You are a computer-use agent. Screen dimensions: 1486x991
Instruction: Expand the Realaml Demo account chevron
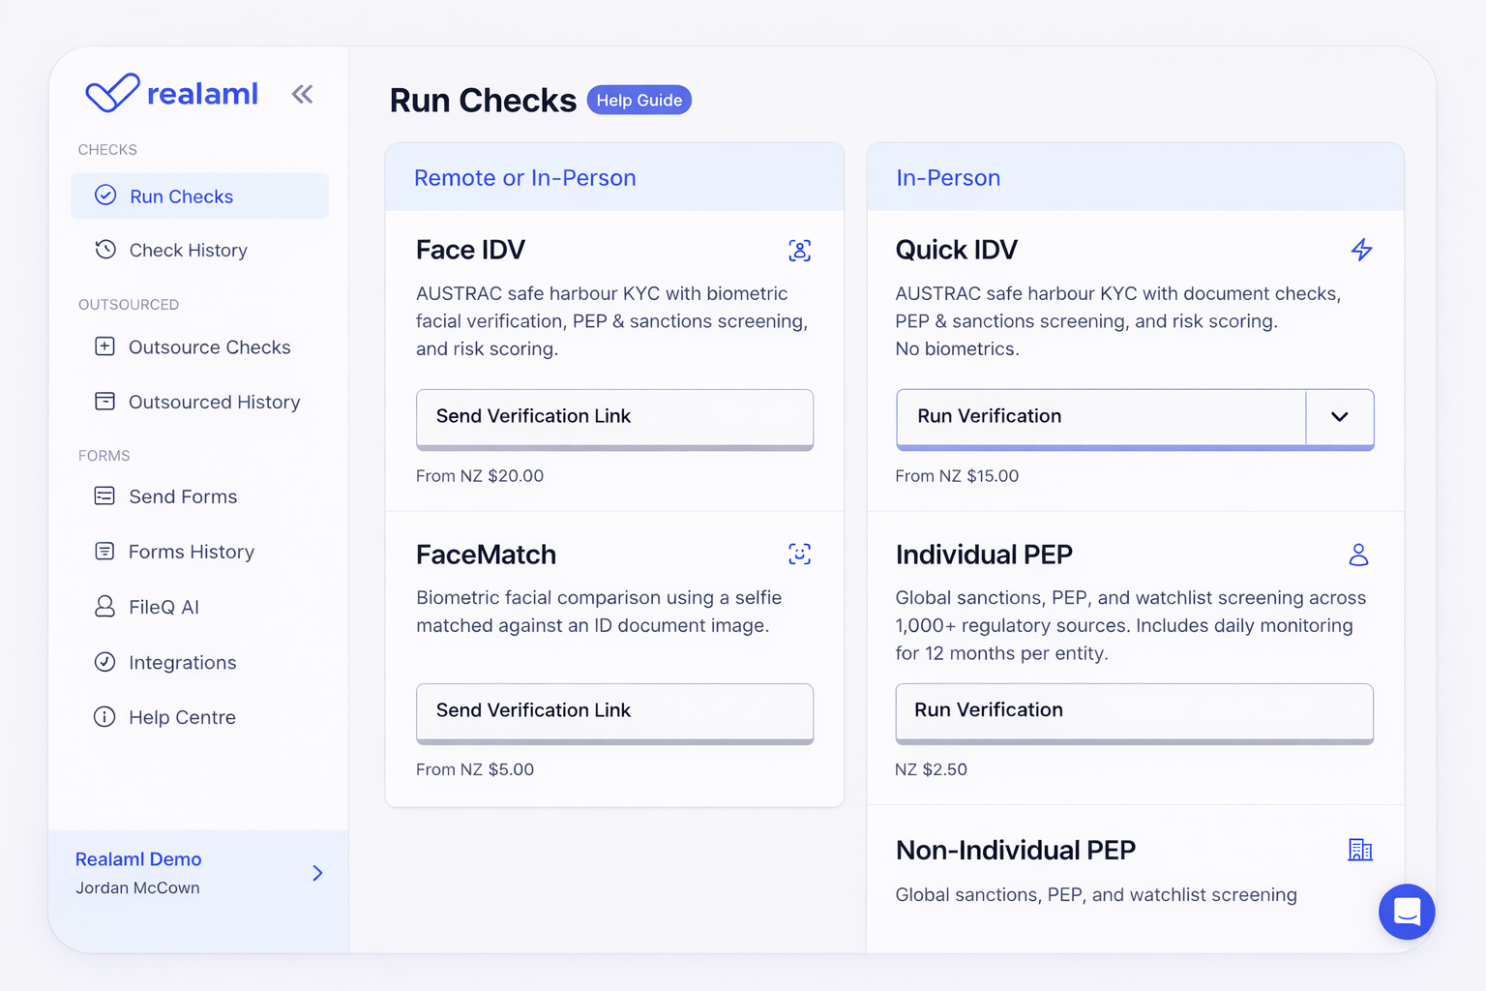click(x=317, y=873)
